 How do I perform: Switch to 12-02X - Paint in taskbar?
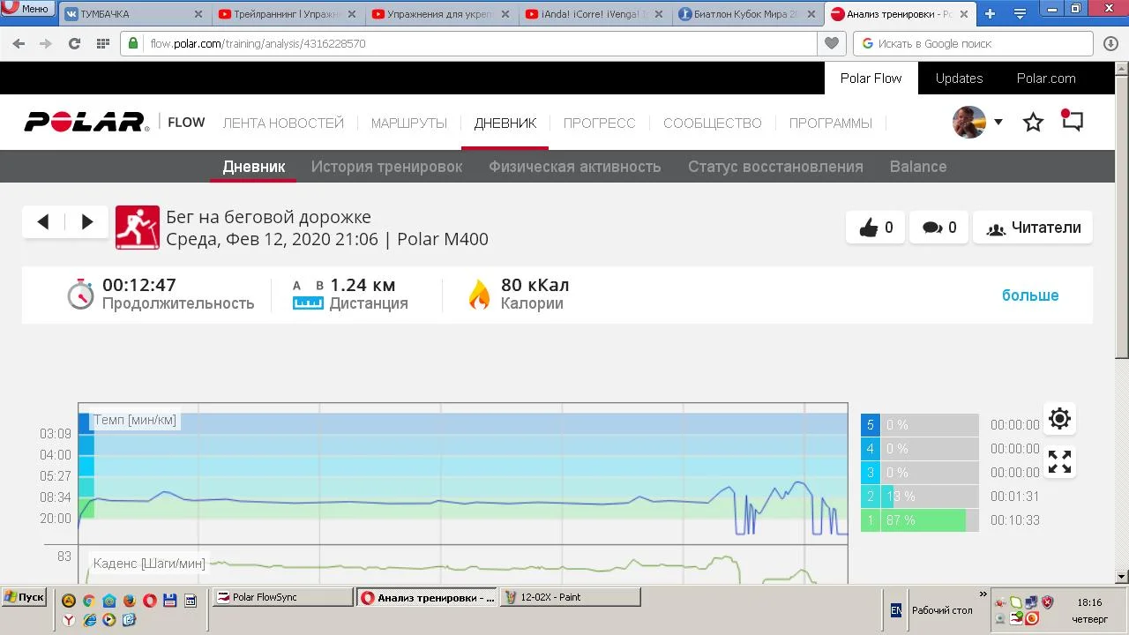pos(571,597)
